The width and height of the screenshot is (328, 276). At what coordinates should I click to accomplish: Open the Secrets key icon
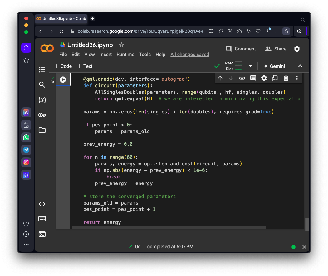[42, 115]
